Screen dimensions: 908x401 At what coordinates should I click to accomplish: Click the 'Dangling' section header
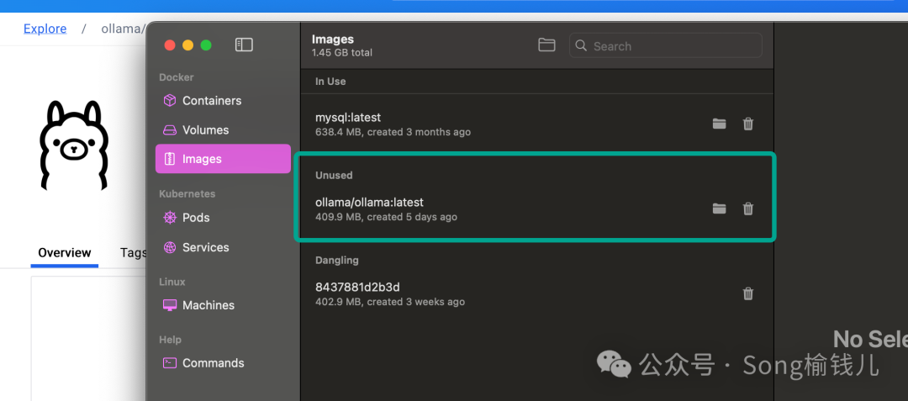337,261
